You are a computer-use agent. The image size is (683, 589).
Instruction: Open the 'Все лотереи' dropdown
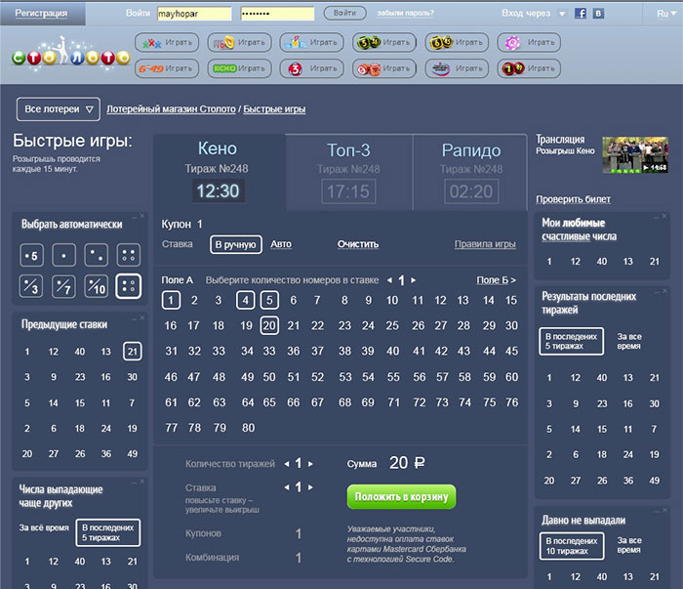59,108
